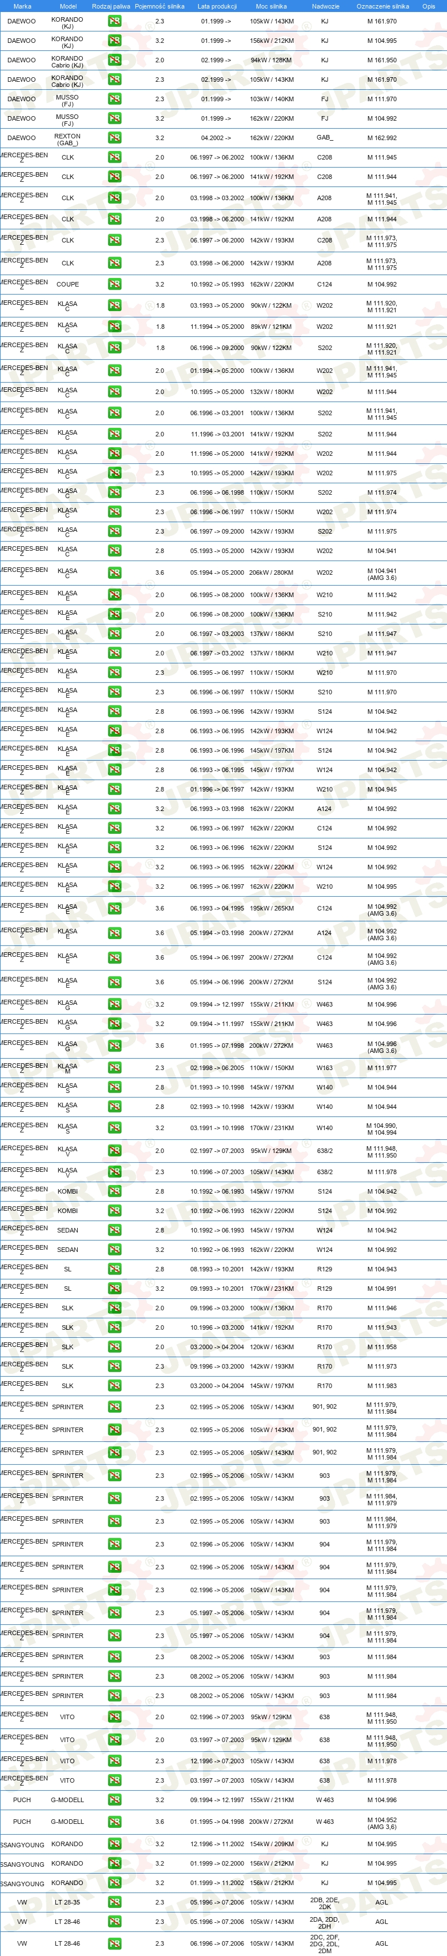The height and width of the screenshot is (1956, 447).
Task: Click the Lata produkcji column header
Action: pos(217,6)
